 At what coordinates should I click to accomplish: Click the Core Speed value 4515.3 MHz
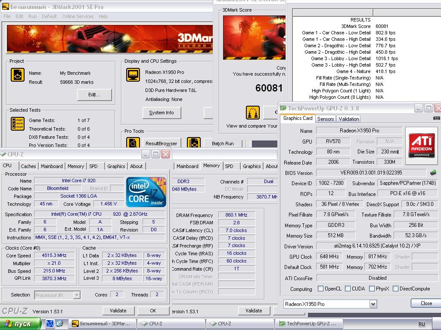coord(54,255)
